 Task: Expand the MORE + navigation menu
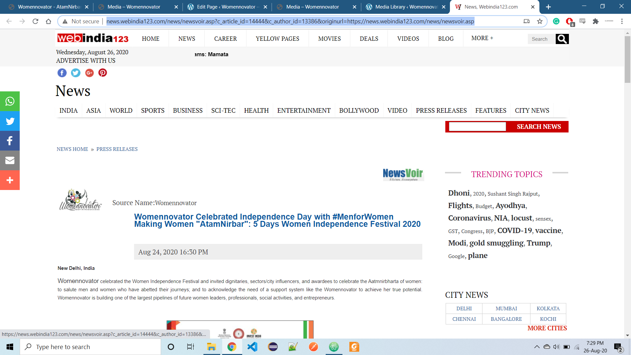click(x=482, y=38)
